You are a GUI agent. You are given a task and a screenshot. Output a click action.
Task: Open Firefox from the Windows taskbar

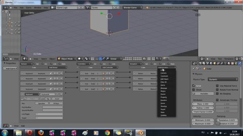tap(41, 133)
